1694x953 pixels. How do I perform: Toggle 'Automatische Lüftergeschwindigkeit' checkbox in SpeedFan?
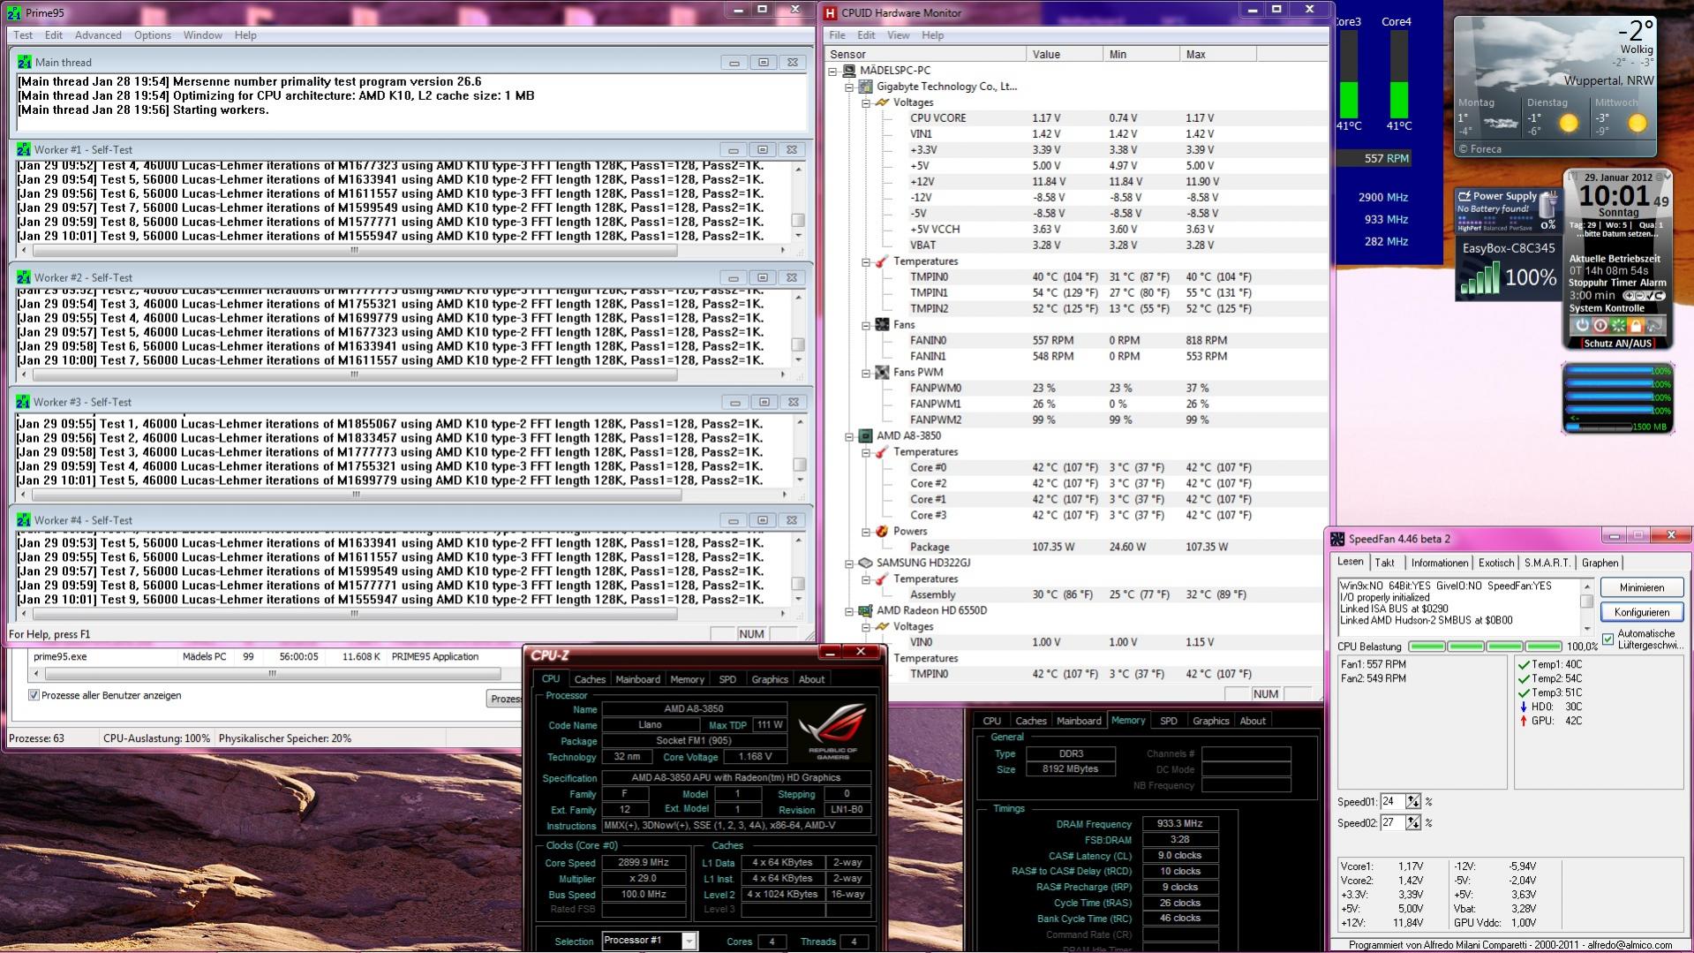click(x=1607, y=639)
